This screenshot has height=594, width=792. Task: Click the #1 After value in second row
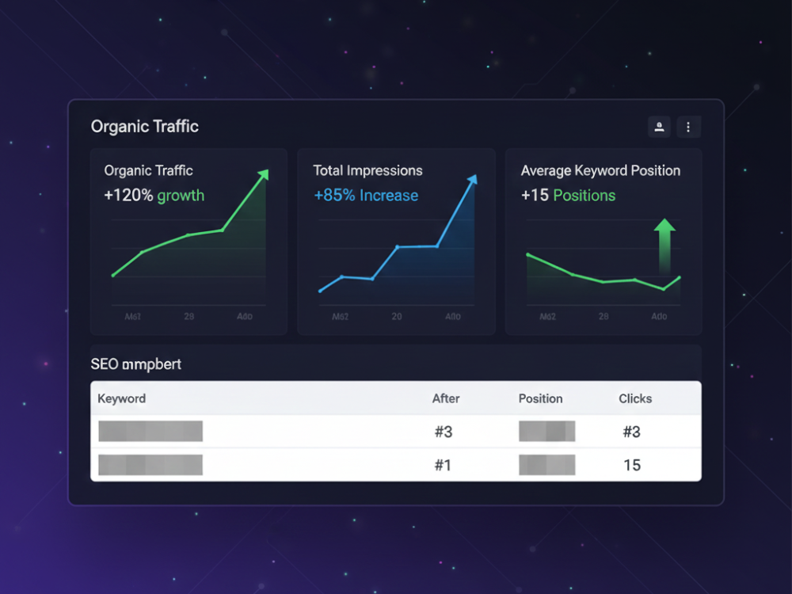coord(443,465)
